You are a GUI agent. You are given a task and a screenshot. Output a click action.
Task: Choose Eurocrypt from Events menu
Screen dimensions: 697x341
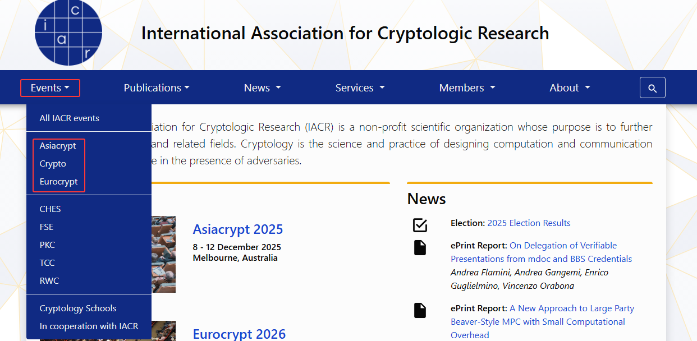89,182
